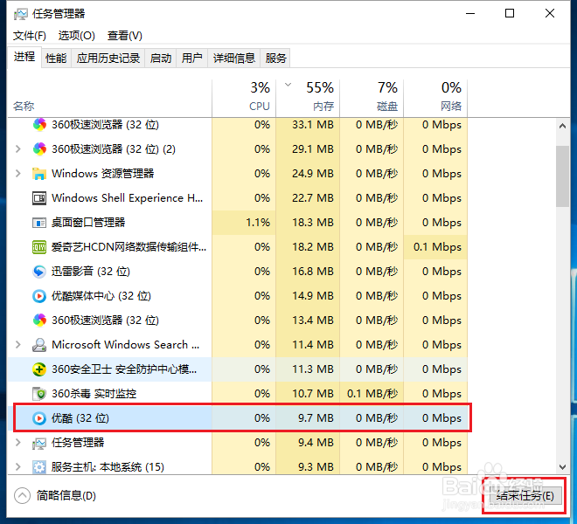Select the 桌面窗口管理器 process name
The width and height of the screenshot is (577, 524).
[88, 223]
